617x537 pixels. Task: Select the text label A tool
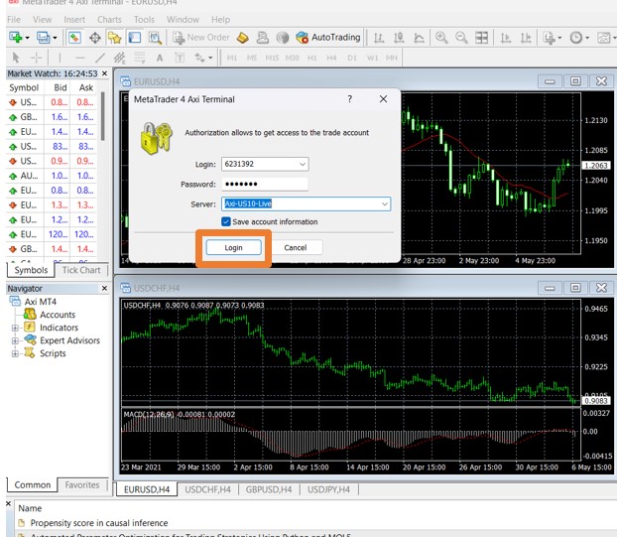160,59
